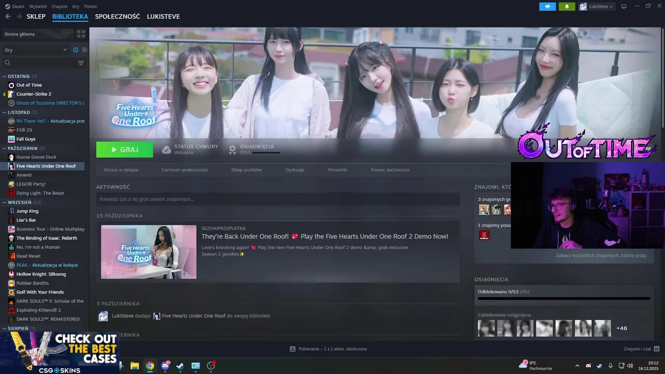
Task: Select Liar's Bar in library list
Action: (26, 220)
